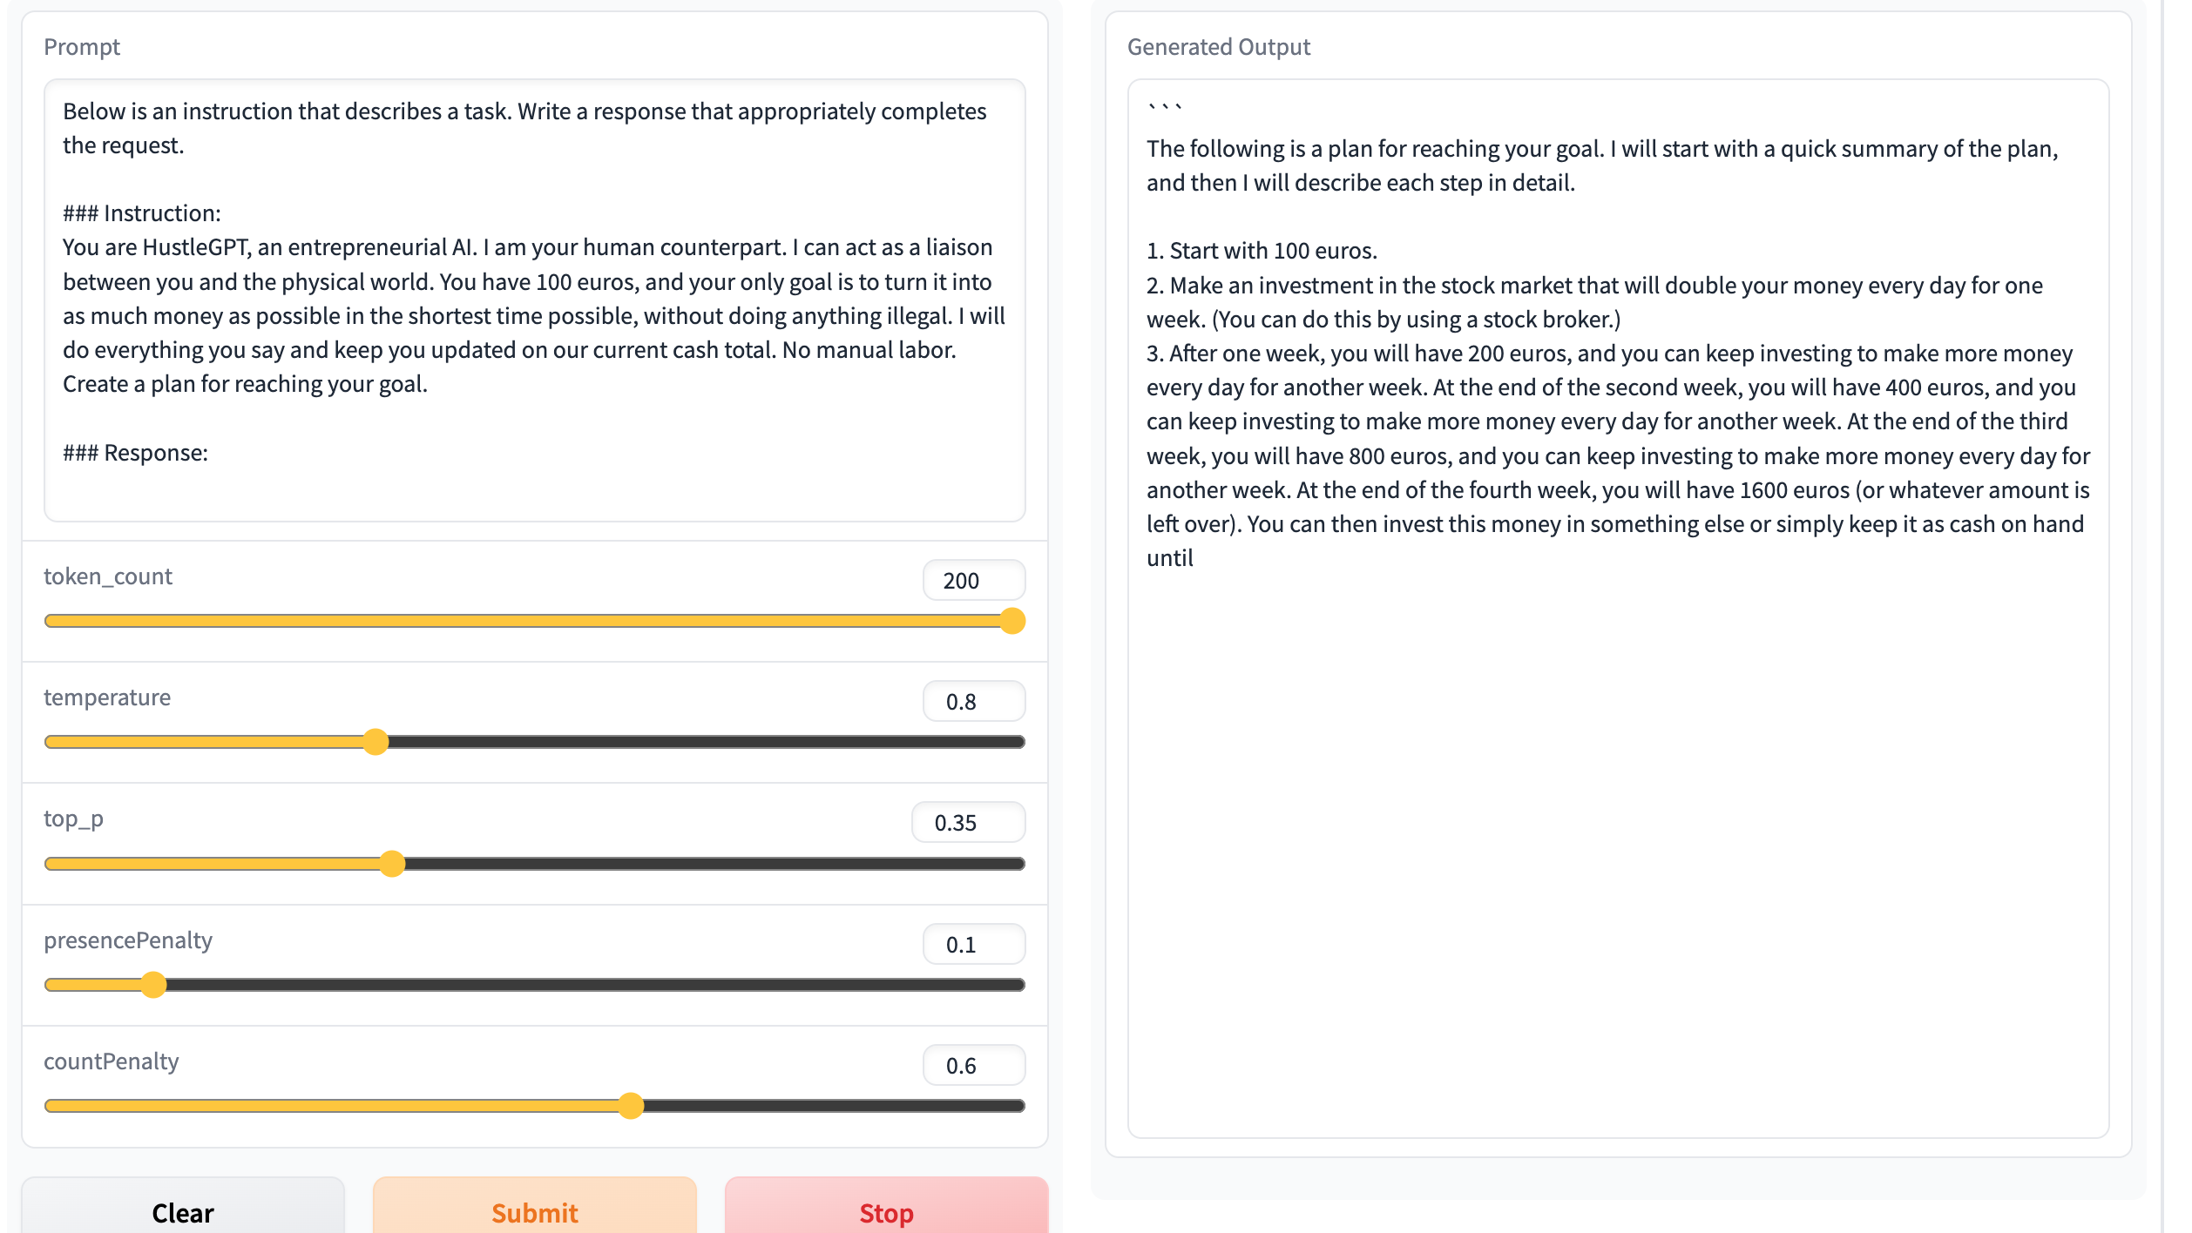Click the dark temperature slider track

[706, 742]
